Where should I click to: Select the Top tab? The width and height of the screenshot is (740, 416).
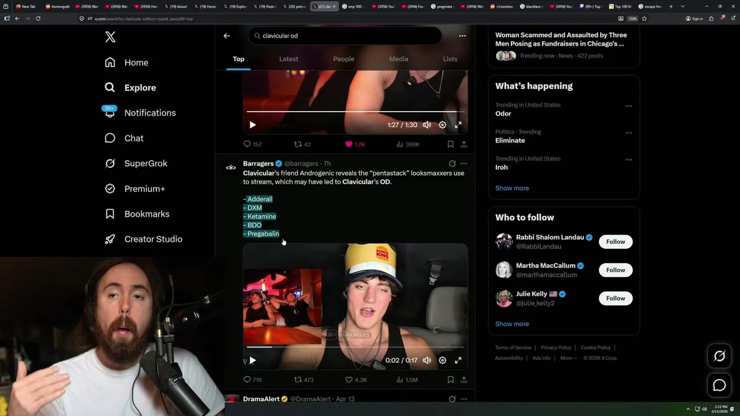(238, 59)
